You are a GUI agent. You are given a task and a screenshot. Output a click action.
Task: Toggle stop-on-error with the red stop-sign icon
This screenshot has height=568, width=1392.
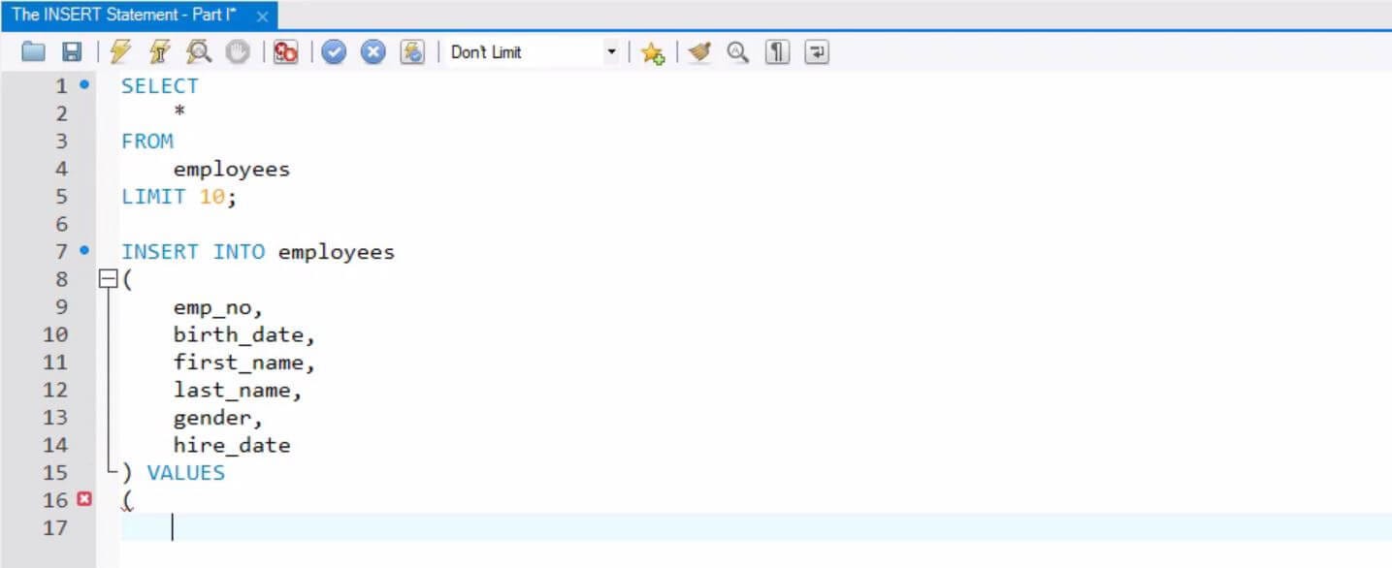(x=285, y=51)
